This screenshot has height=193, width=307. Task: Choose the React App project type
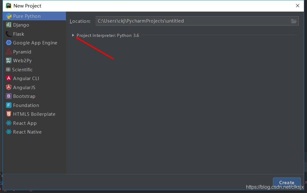(x=34, y=123)
